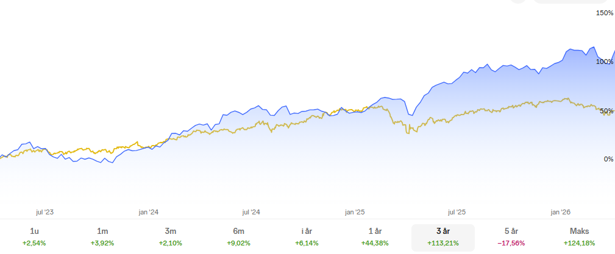Click the jul '25 date marker
The height and width of the screenshot is (254, 615).
tap(457, 212)
